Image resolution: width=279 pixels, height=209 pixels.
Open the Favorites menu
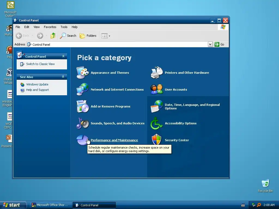(x=50, y=27)
